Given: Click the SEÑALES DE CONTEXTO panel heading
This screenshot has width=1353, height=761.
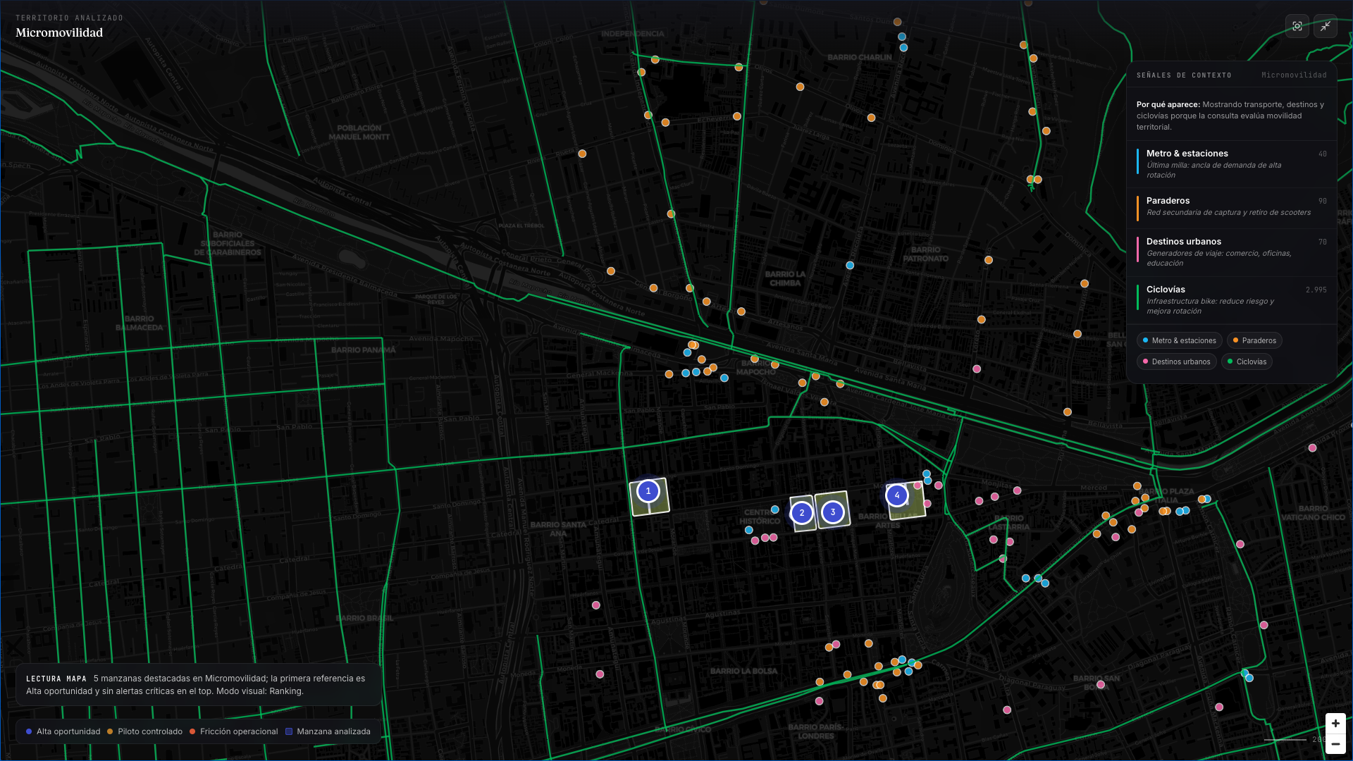Looking at the screenshot, I should tap(1184, 75).
